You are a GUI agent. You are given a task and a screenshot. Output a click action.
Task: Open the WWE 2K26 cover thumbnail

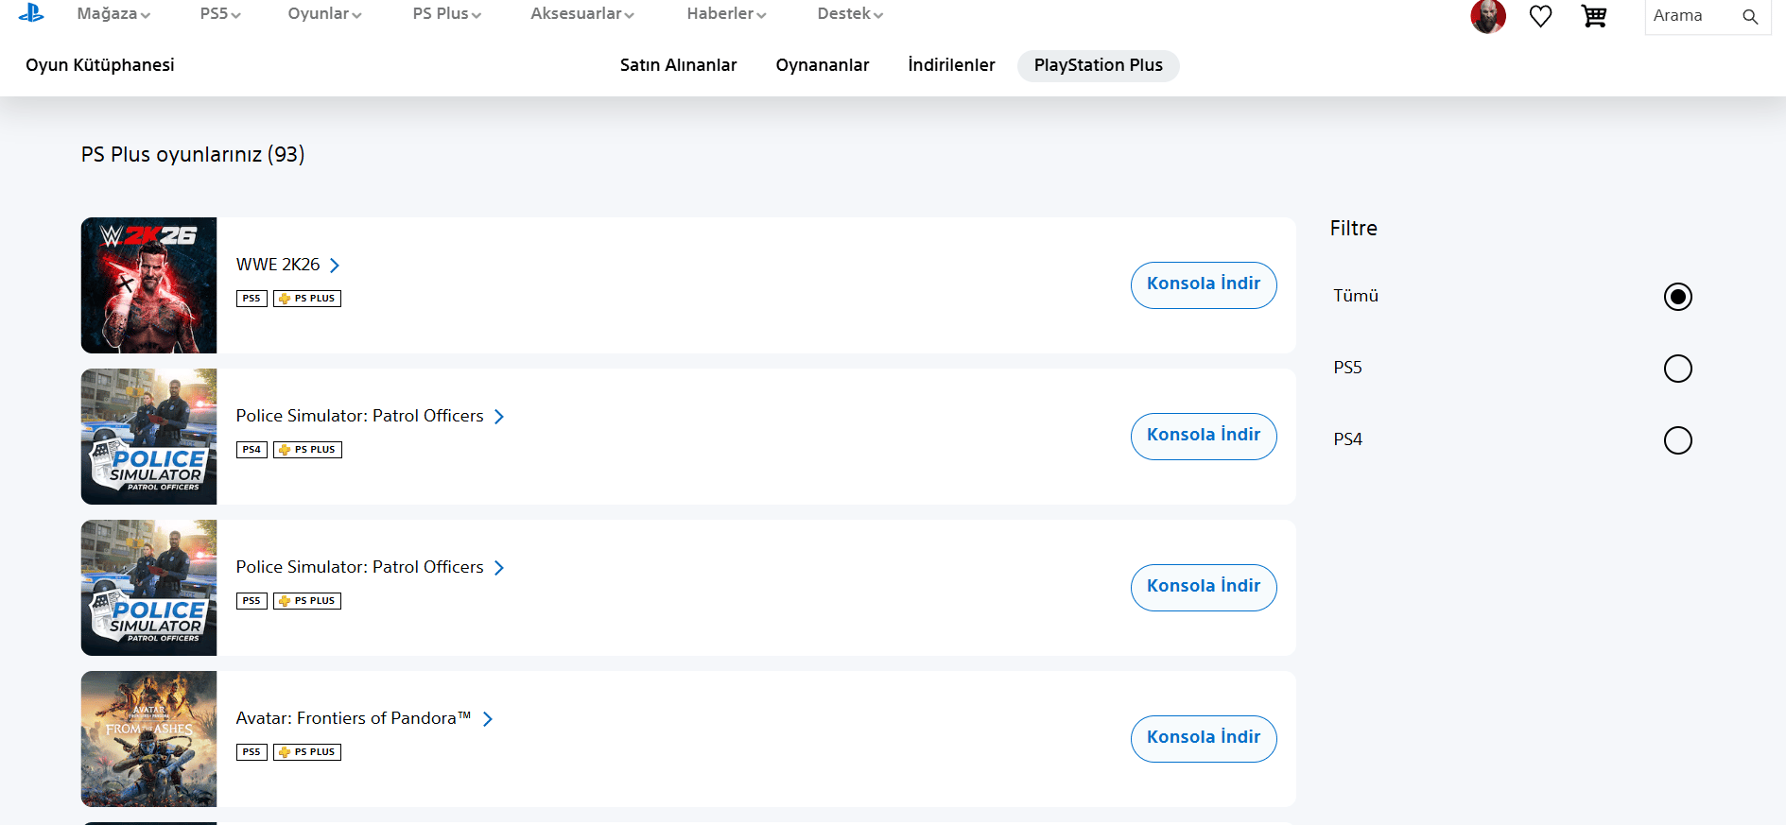[x=148, y=285]
